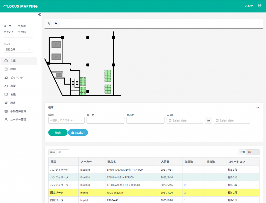Viewport: 266px width, 203px height.
Task: Open the ヘルプ menu in header
Action: tap(249, 6)
